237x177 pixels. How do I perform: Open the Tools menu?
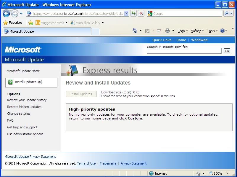(212, 31)
